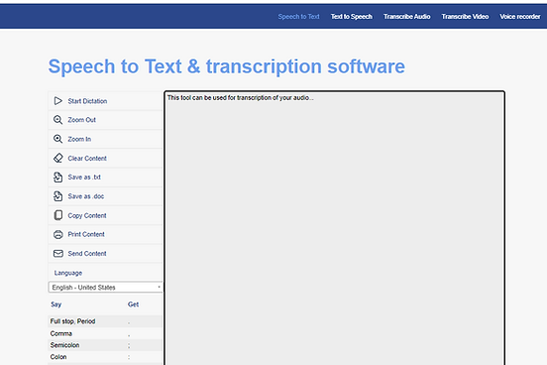Viewport: 547px width, 365px height.
Task: Click the Get column header
Action: pyautogui.click(x=133, y=304)
